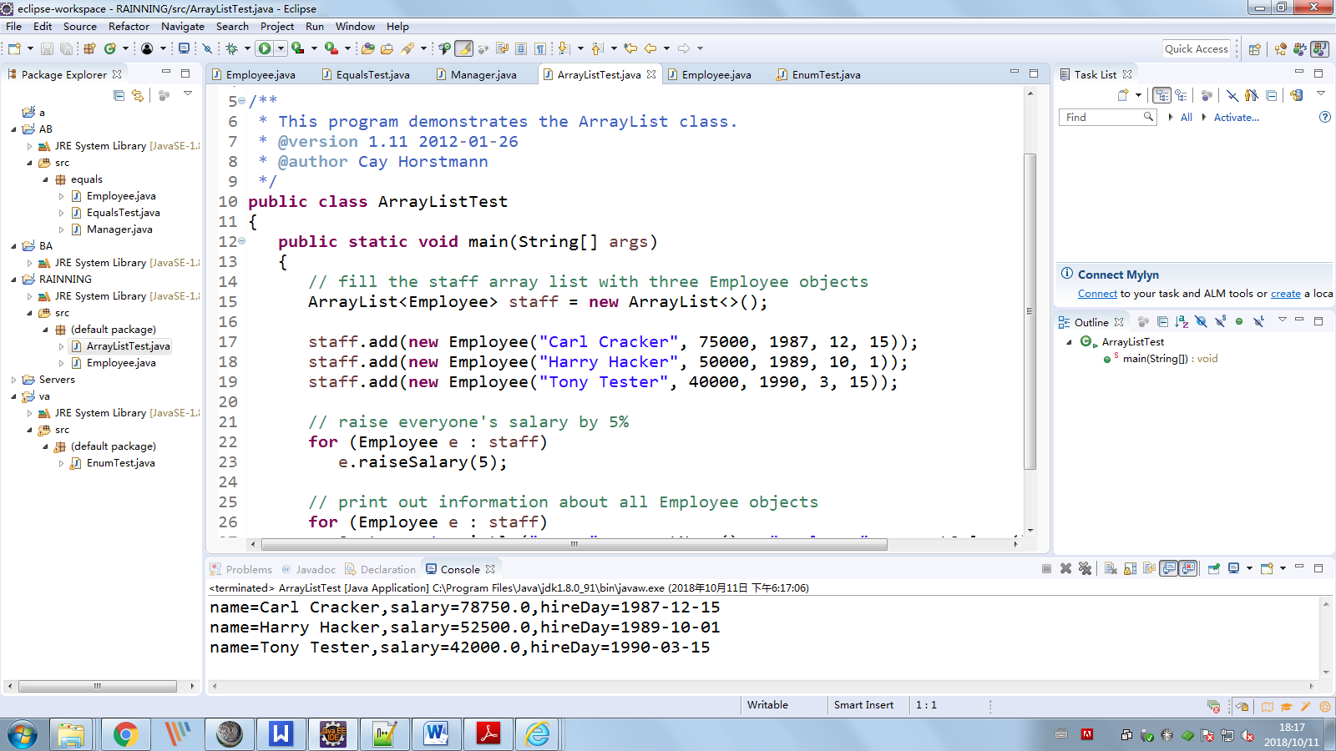Expand ArrayListTest.java tree node

[x=61, y=346]
